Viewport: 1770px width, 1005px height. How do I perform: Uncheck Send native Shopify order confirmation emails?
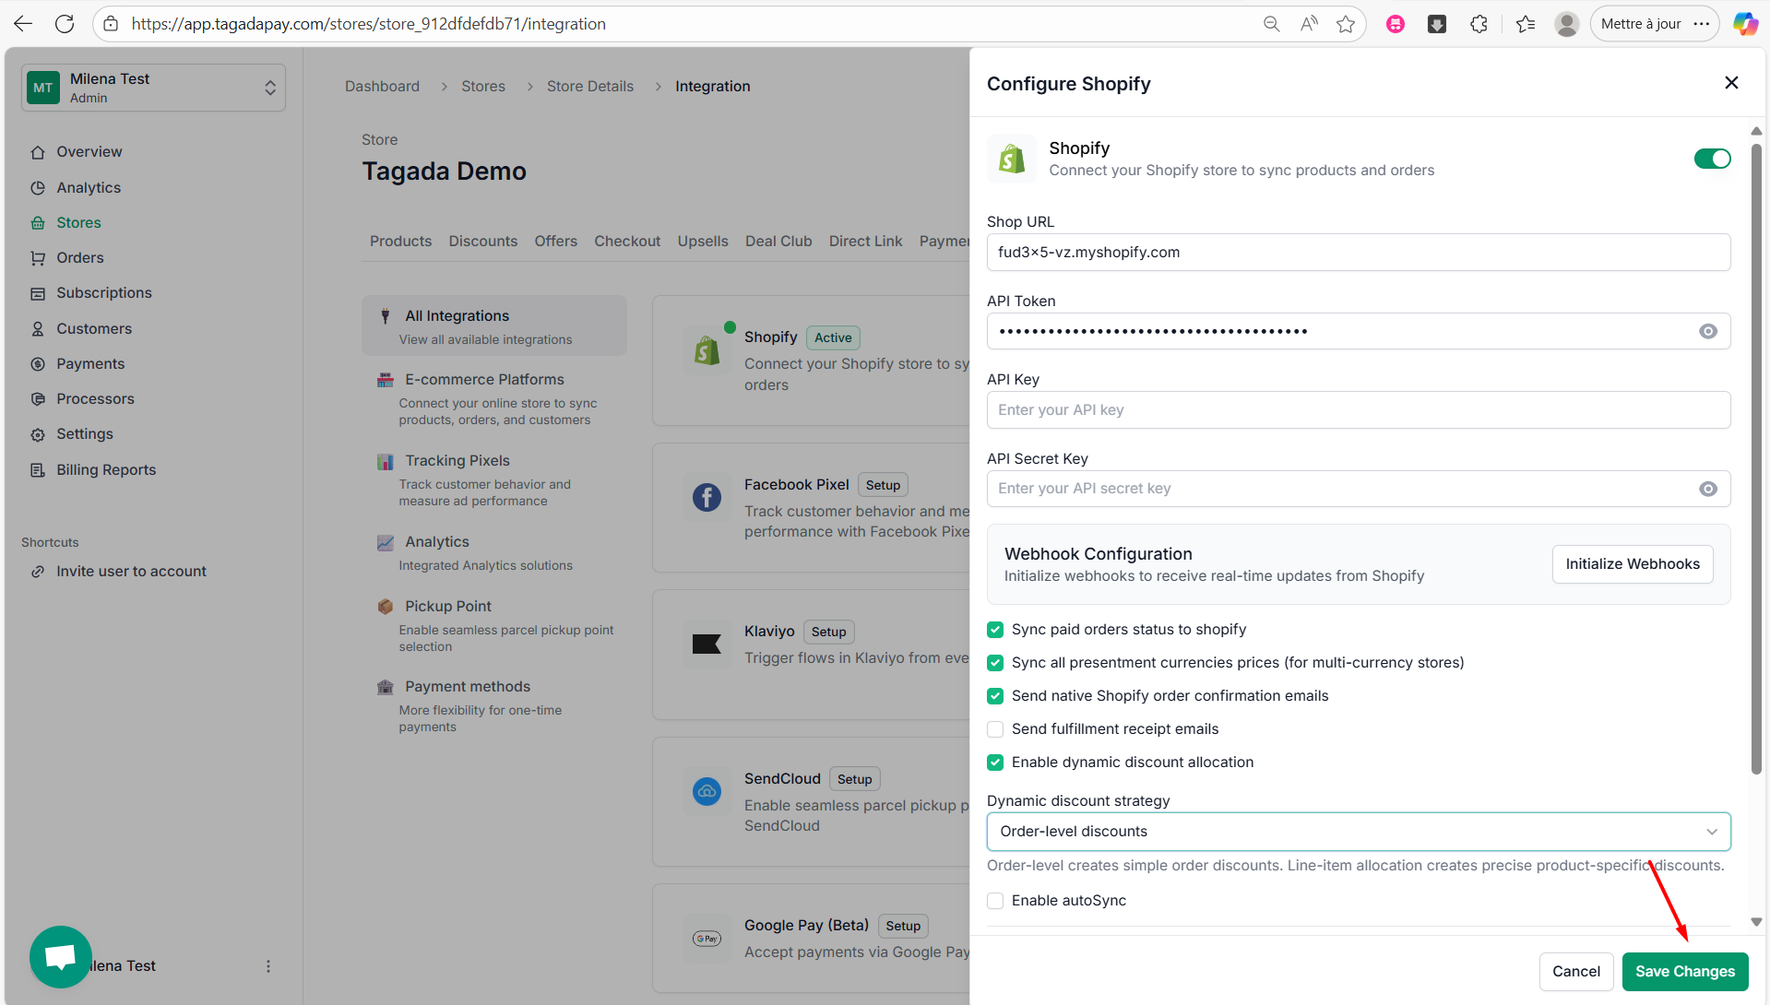(995, 696)
